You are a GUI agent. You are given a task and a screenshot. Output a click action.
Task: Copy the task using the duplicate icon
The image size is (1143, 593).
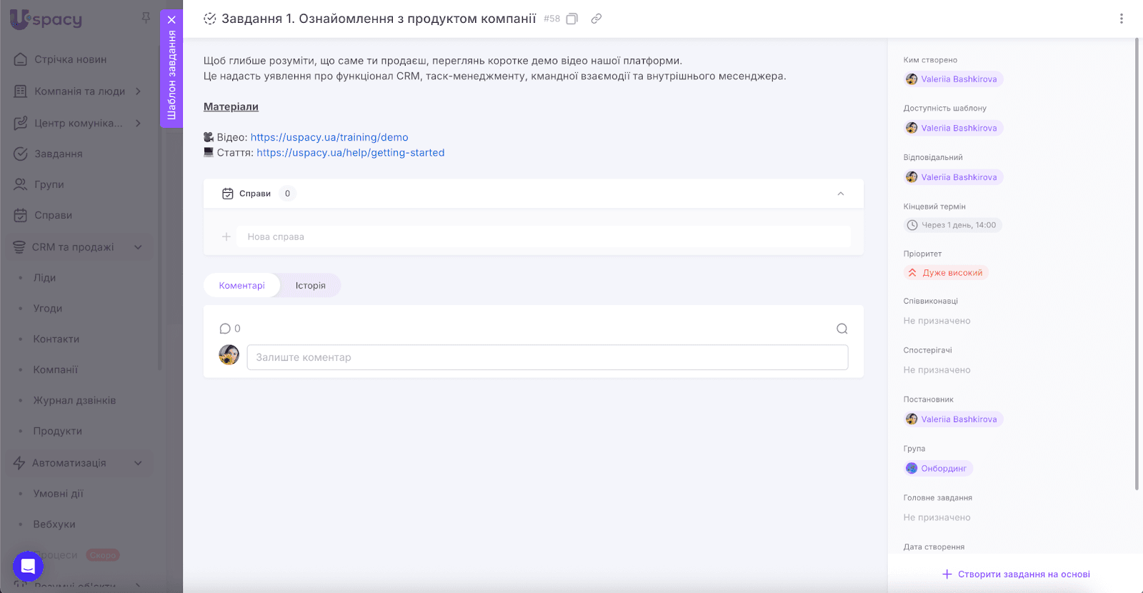point(571,19)
